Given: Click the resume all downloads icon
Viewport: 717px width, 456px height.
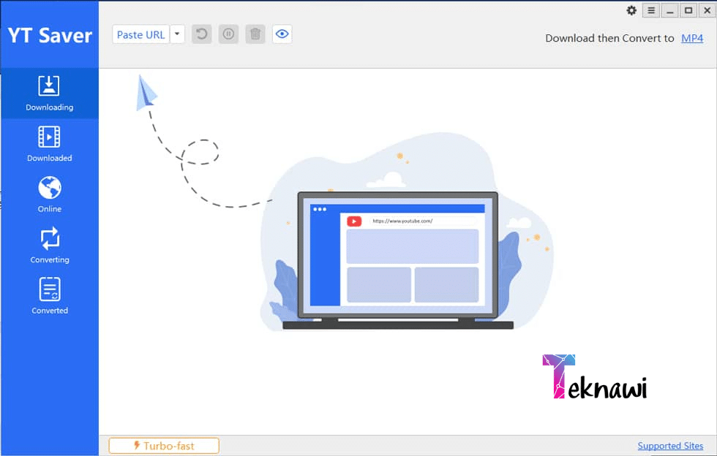Looking at the screenshot, I should point(202,34).
